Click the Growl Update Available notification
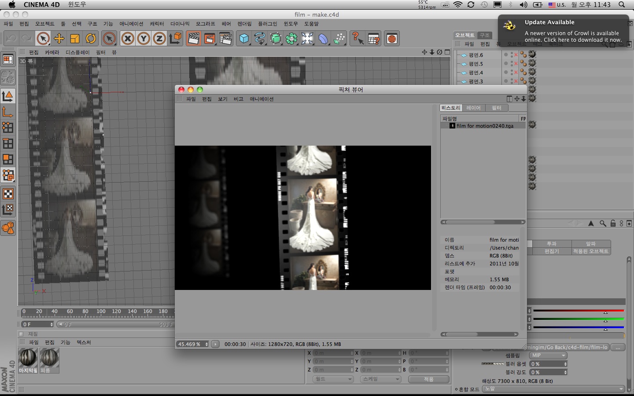The width and height of the screenshot is (634, 396). tap(564, 31)
